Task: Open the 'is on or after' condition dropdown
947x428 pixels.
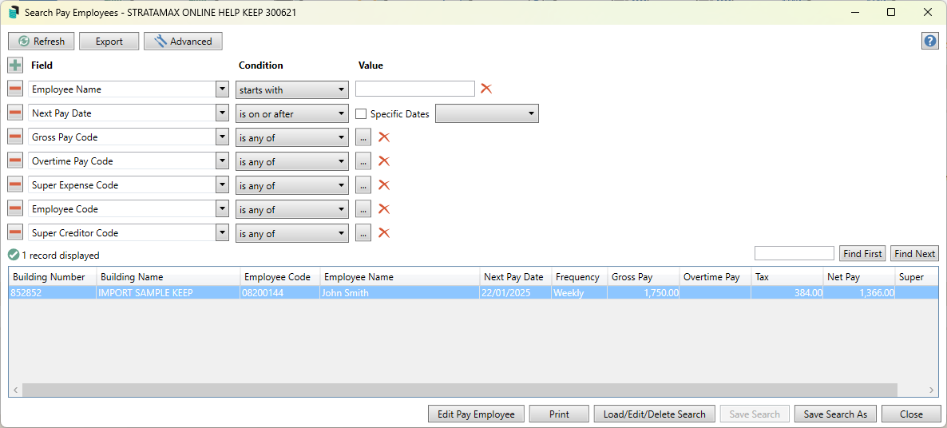Action: (291, 113)
